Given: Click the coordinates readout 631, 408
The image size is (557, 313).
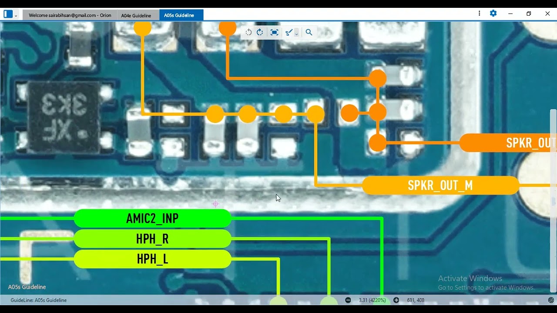Looking at the screenshot, I should coord(416,300).
